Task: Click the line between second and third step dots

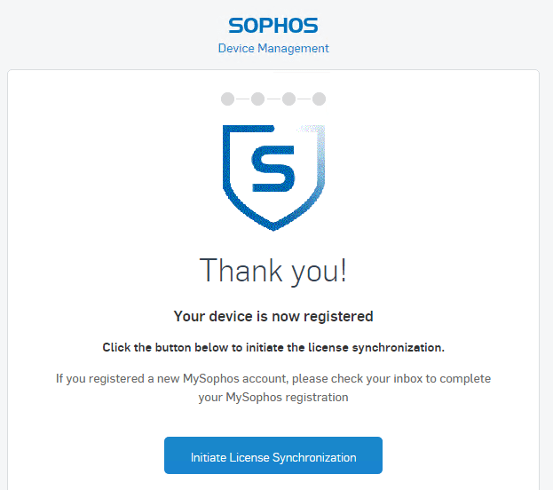Action: pyautogui.click(x=273, y=99)
